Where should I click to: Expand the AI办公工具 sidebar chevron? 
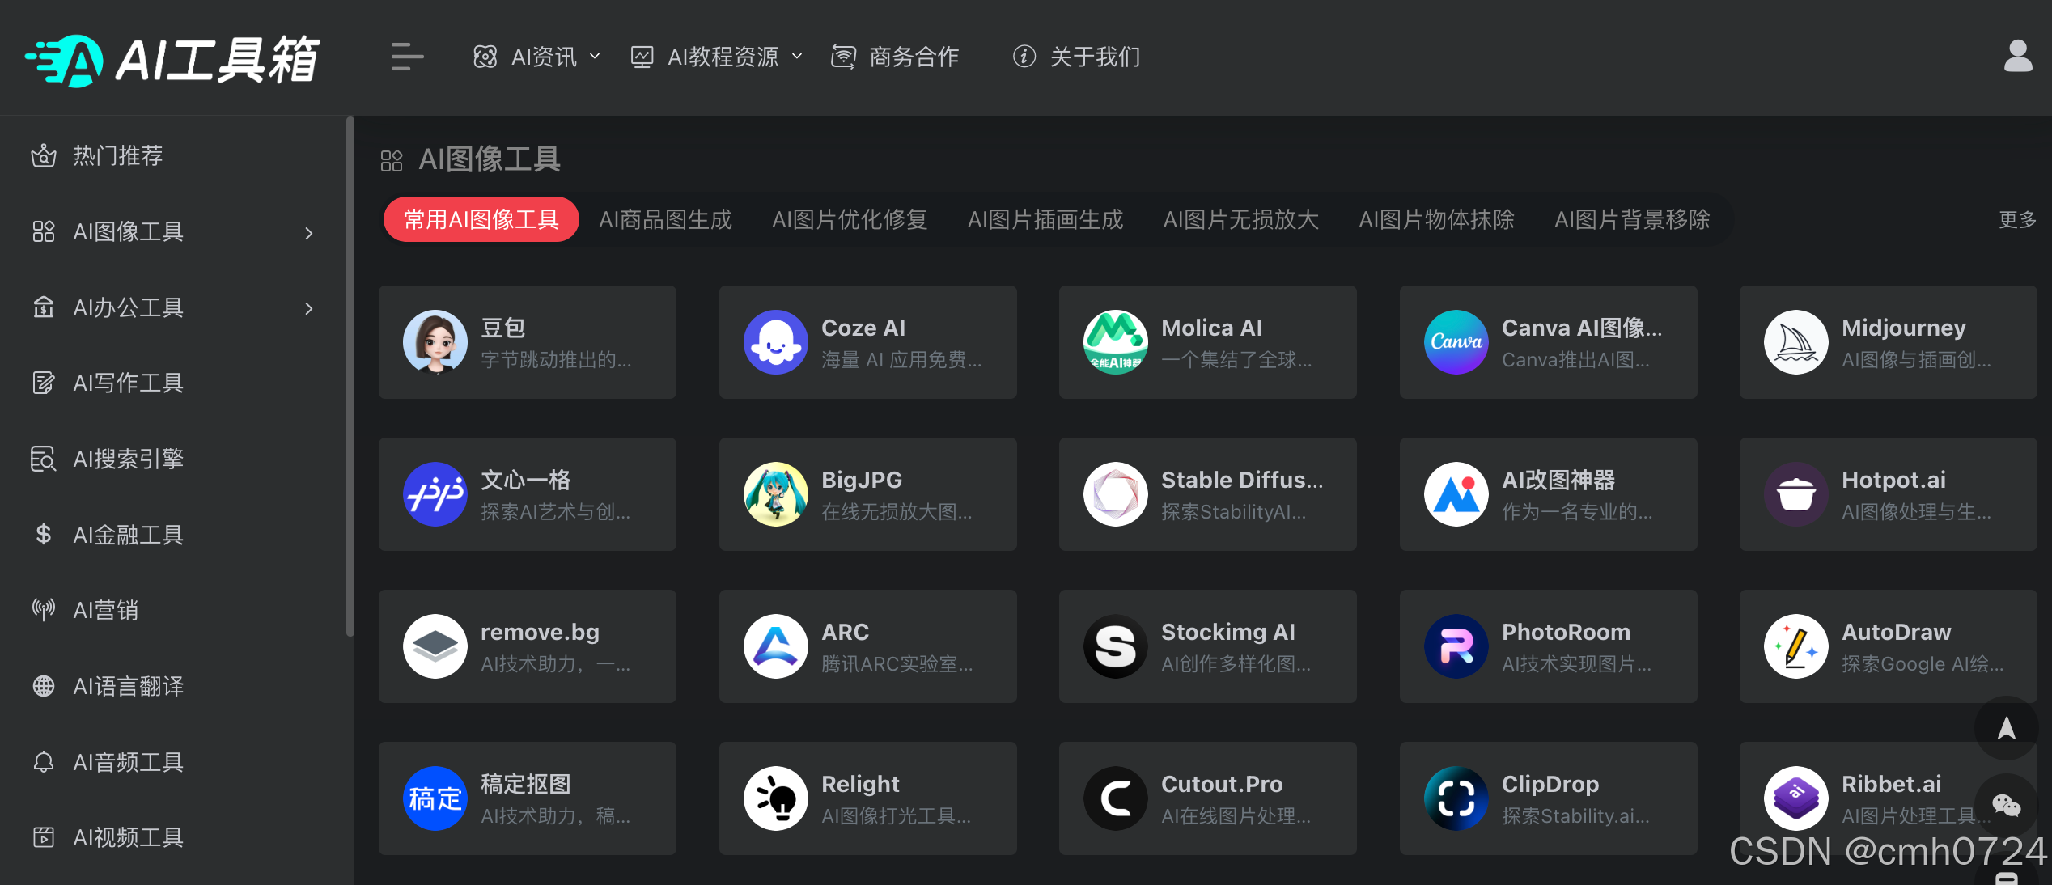308,308
